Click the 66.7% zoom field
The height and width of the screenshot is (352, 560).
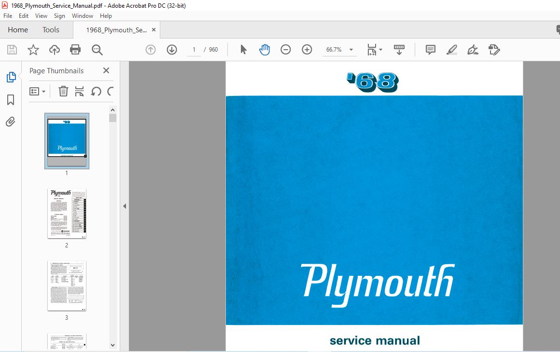pos(334,50)
